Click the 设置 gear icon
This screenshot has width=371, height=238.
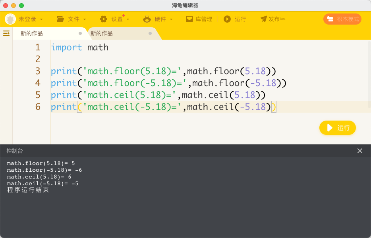(104, 19)
